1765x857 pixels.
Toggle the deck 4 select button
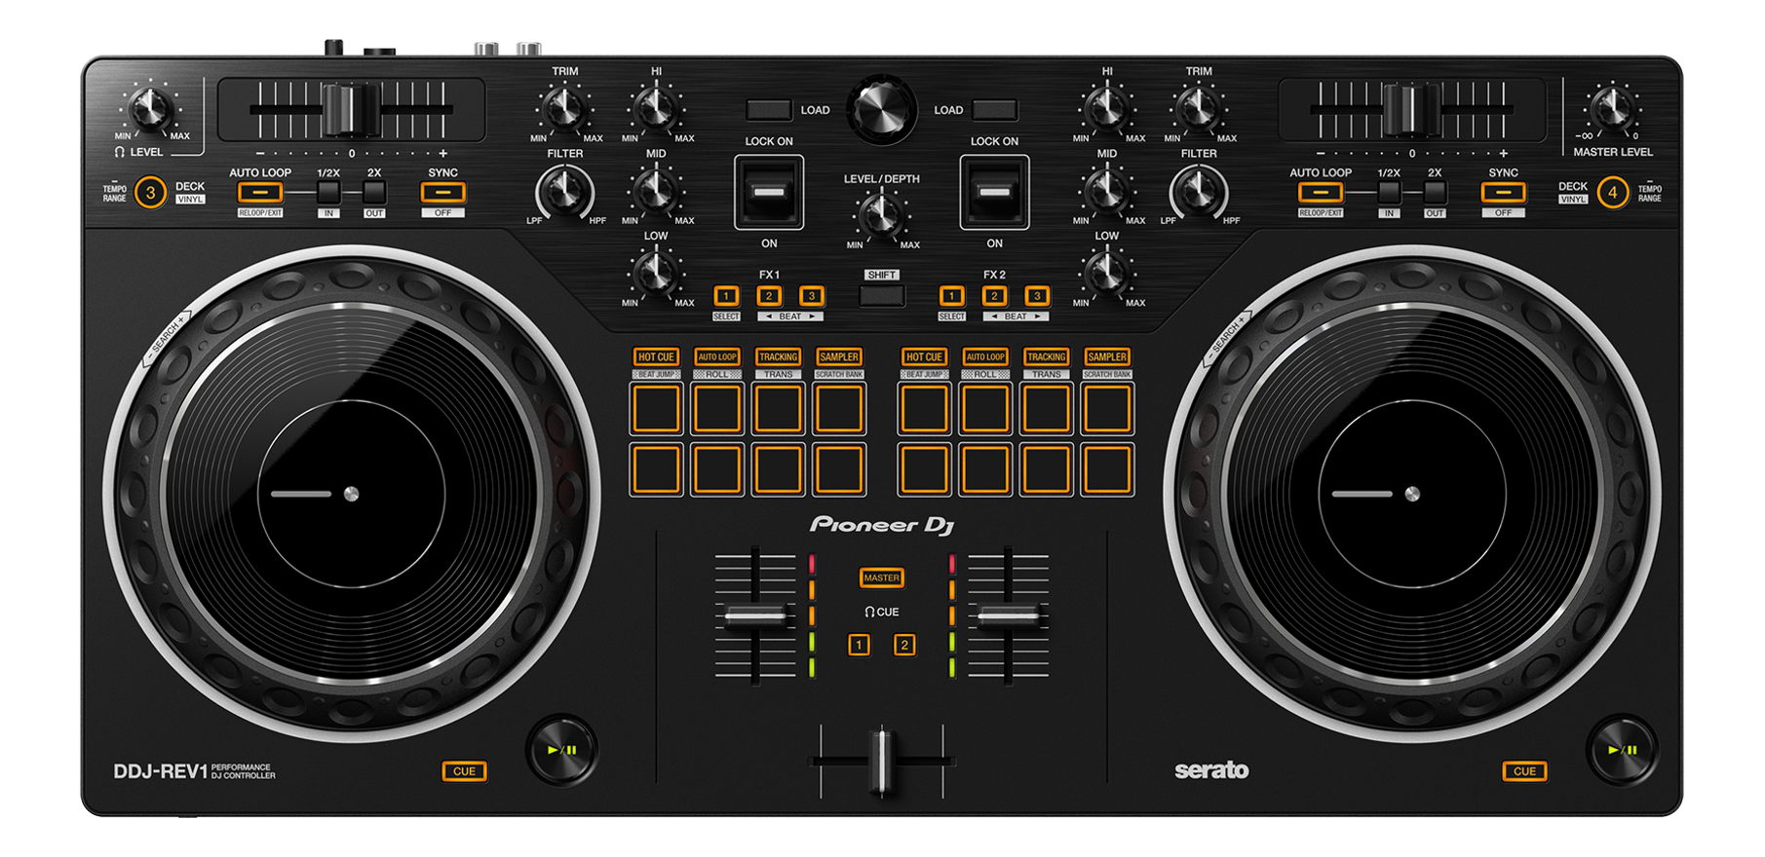[1613, 192]
